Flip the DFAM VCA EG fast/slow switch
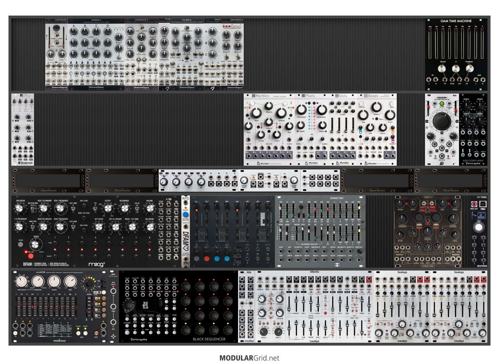This screenshot has height=364, width=499. click(x=137, y=209)
